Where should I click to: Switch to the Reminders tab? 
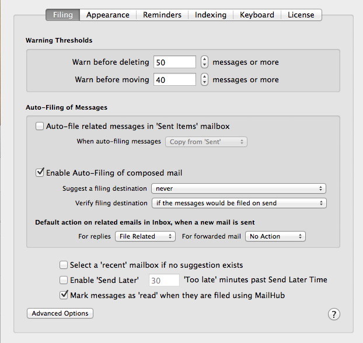coord(162,15)
